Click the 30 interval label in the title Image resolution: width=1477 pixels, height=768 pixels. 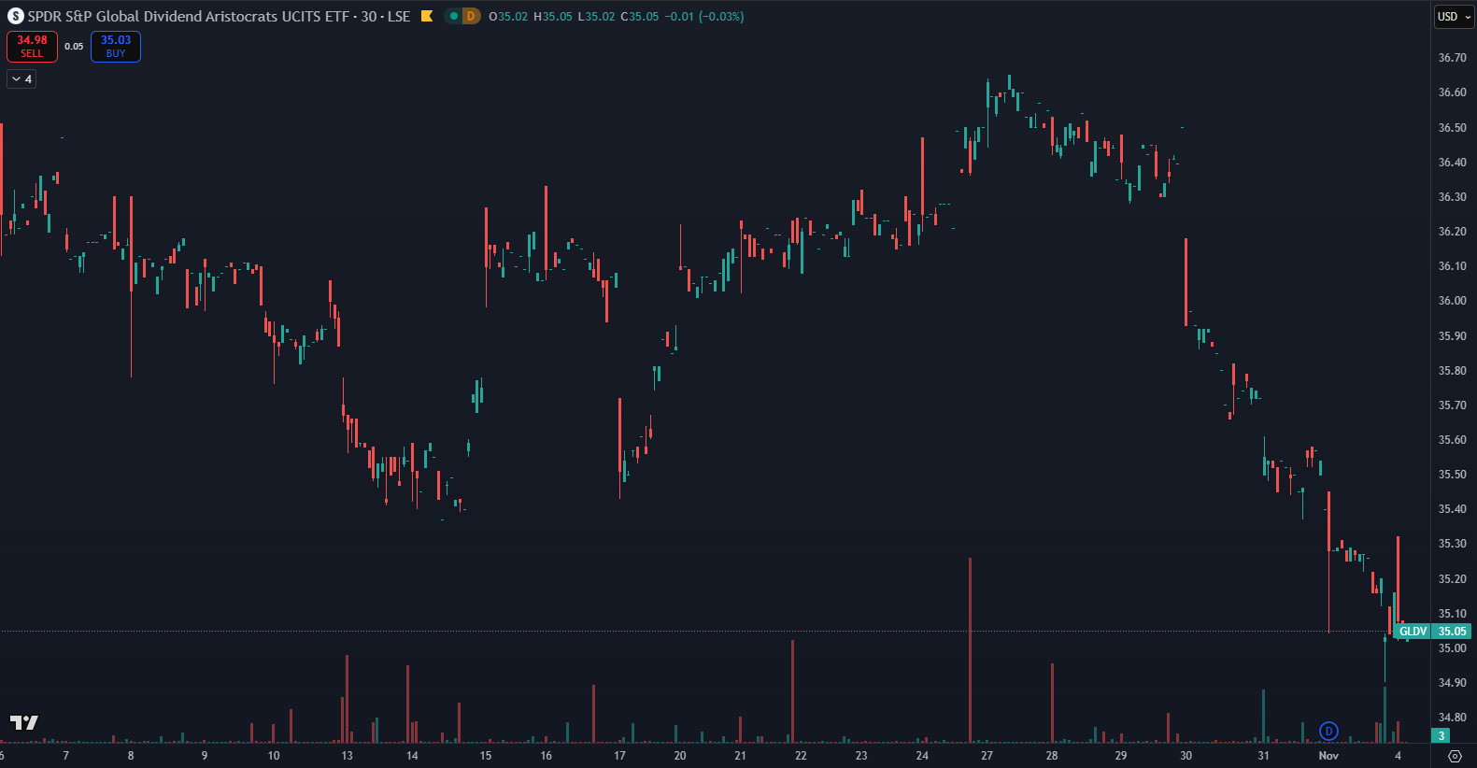[x=369, y=16]
